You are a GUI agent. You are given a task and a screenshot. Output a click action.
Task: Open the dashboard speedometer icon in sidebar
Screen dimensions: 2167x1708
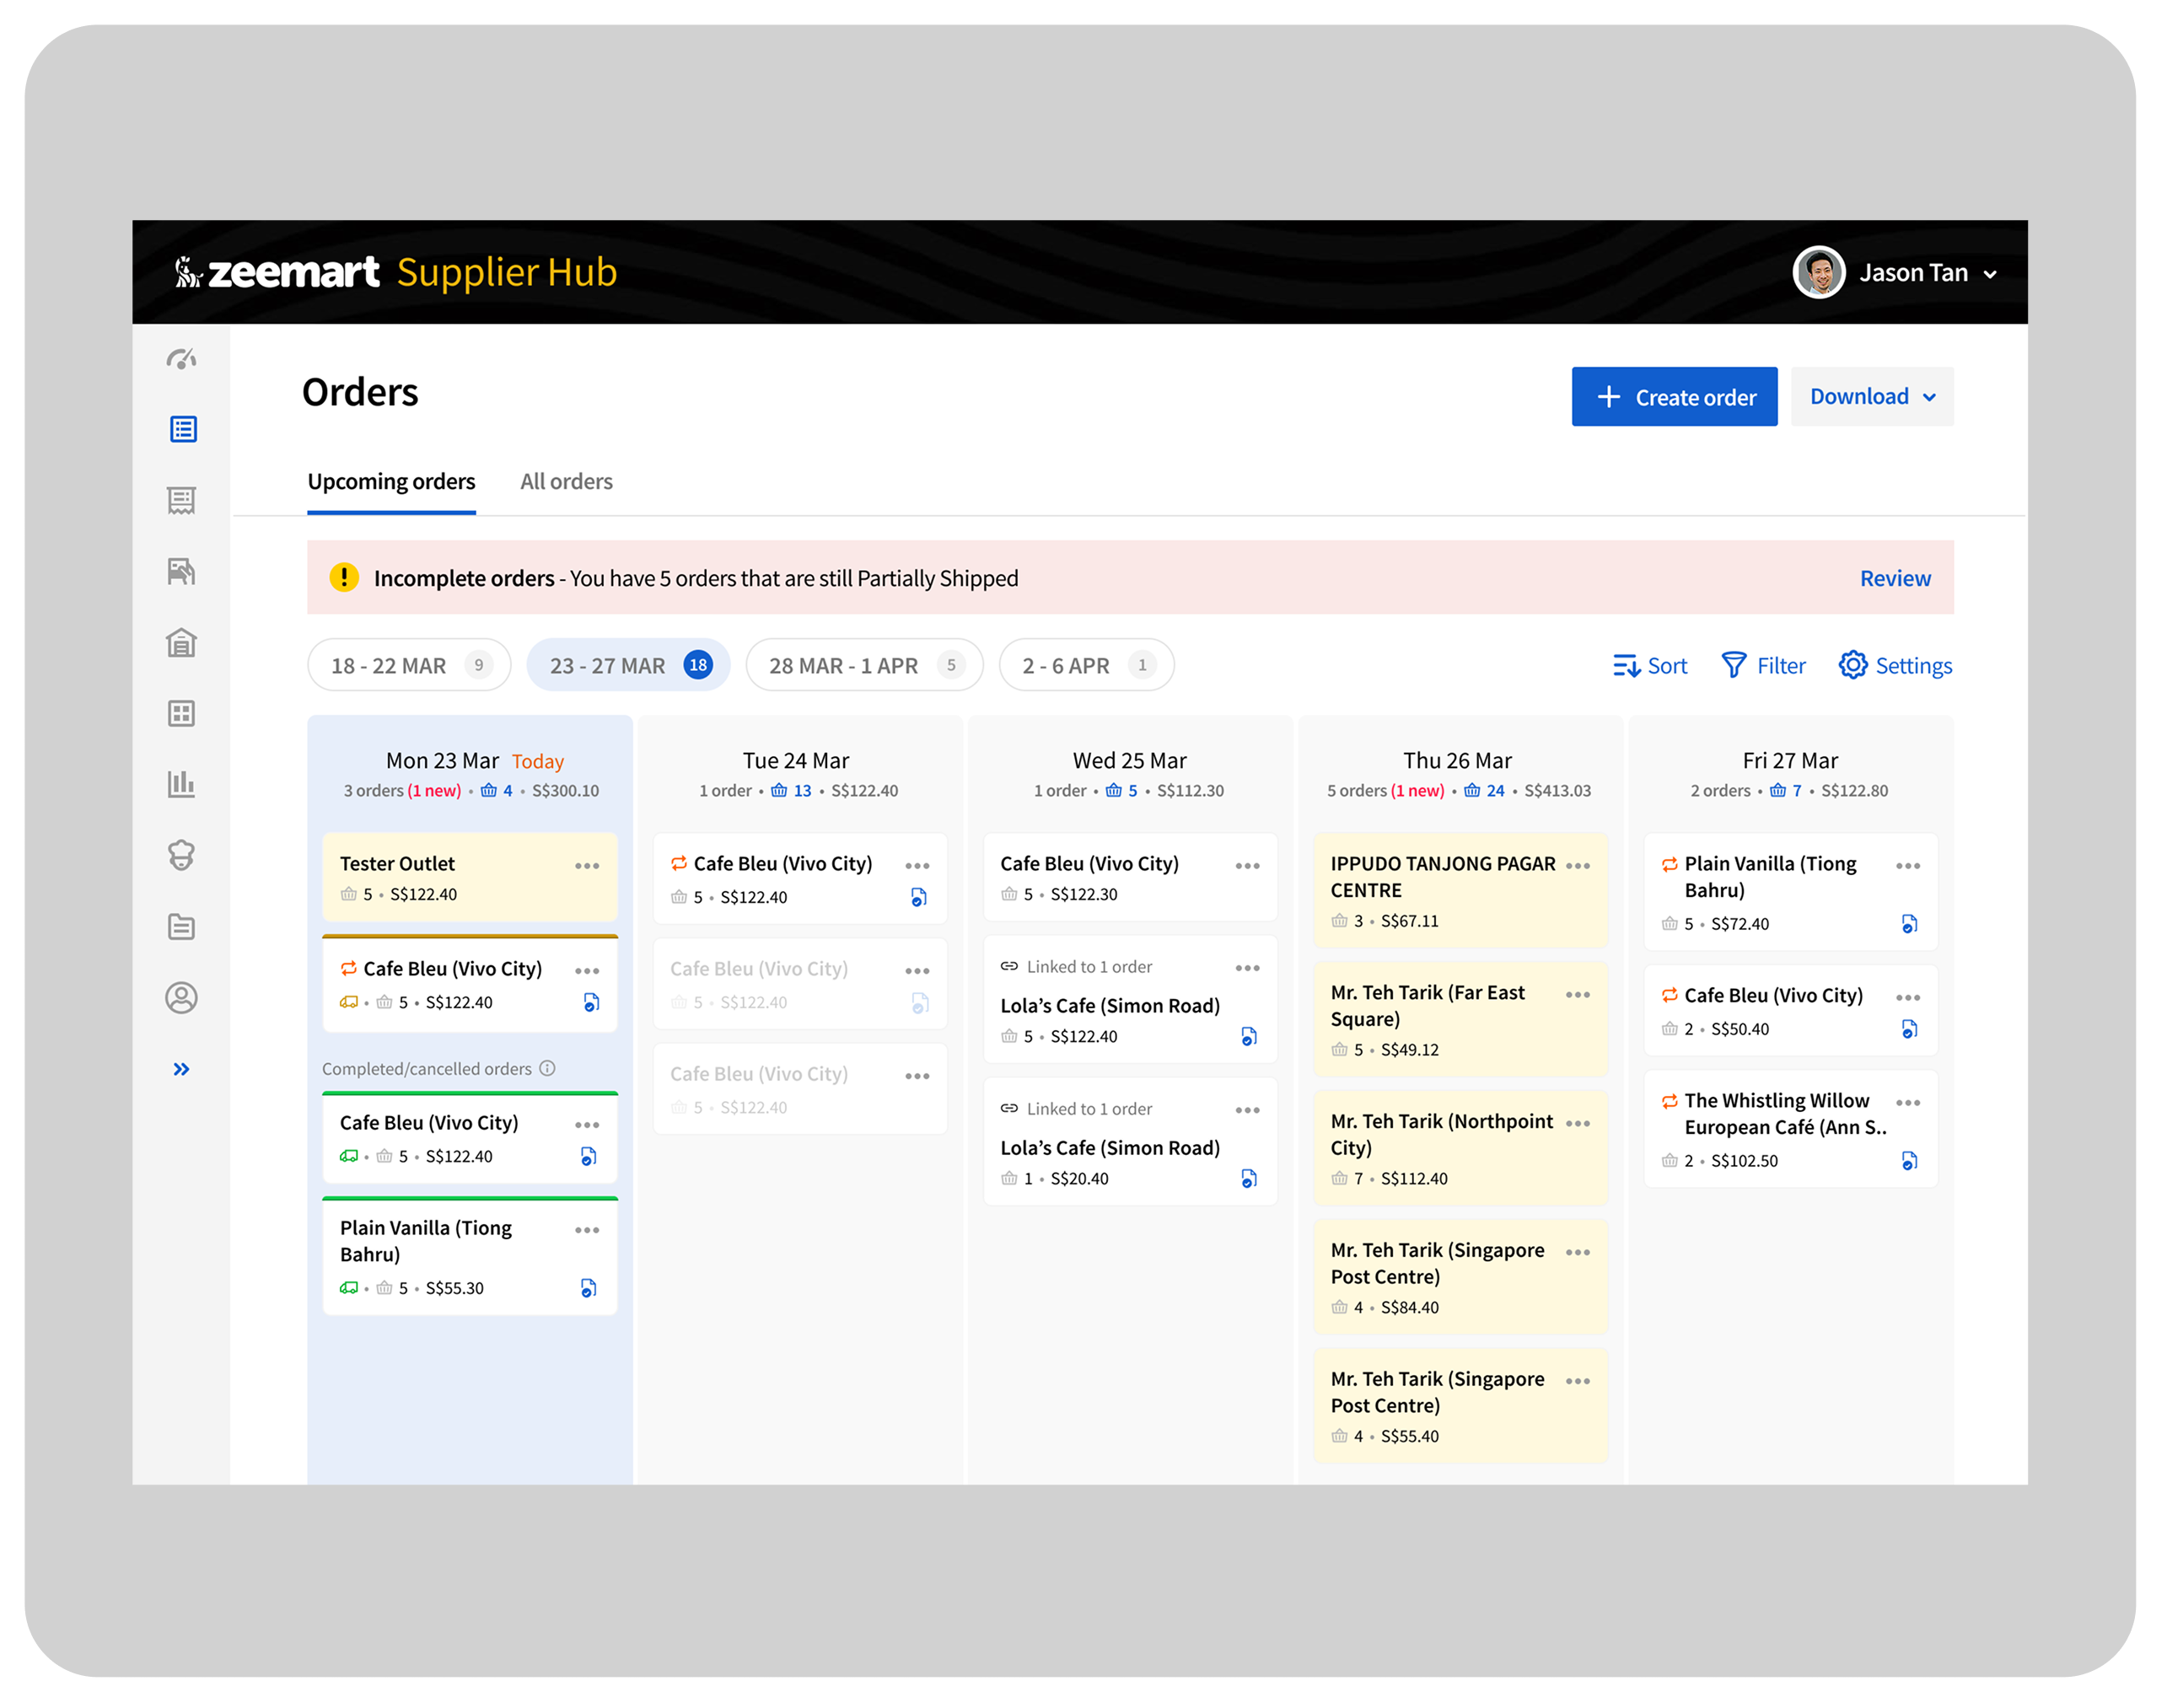coord(181,359)
